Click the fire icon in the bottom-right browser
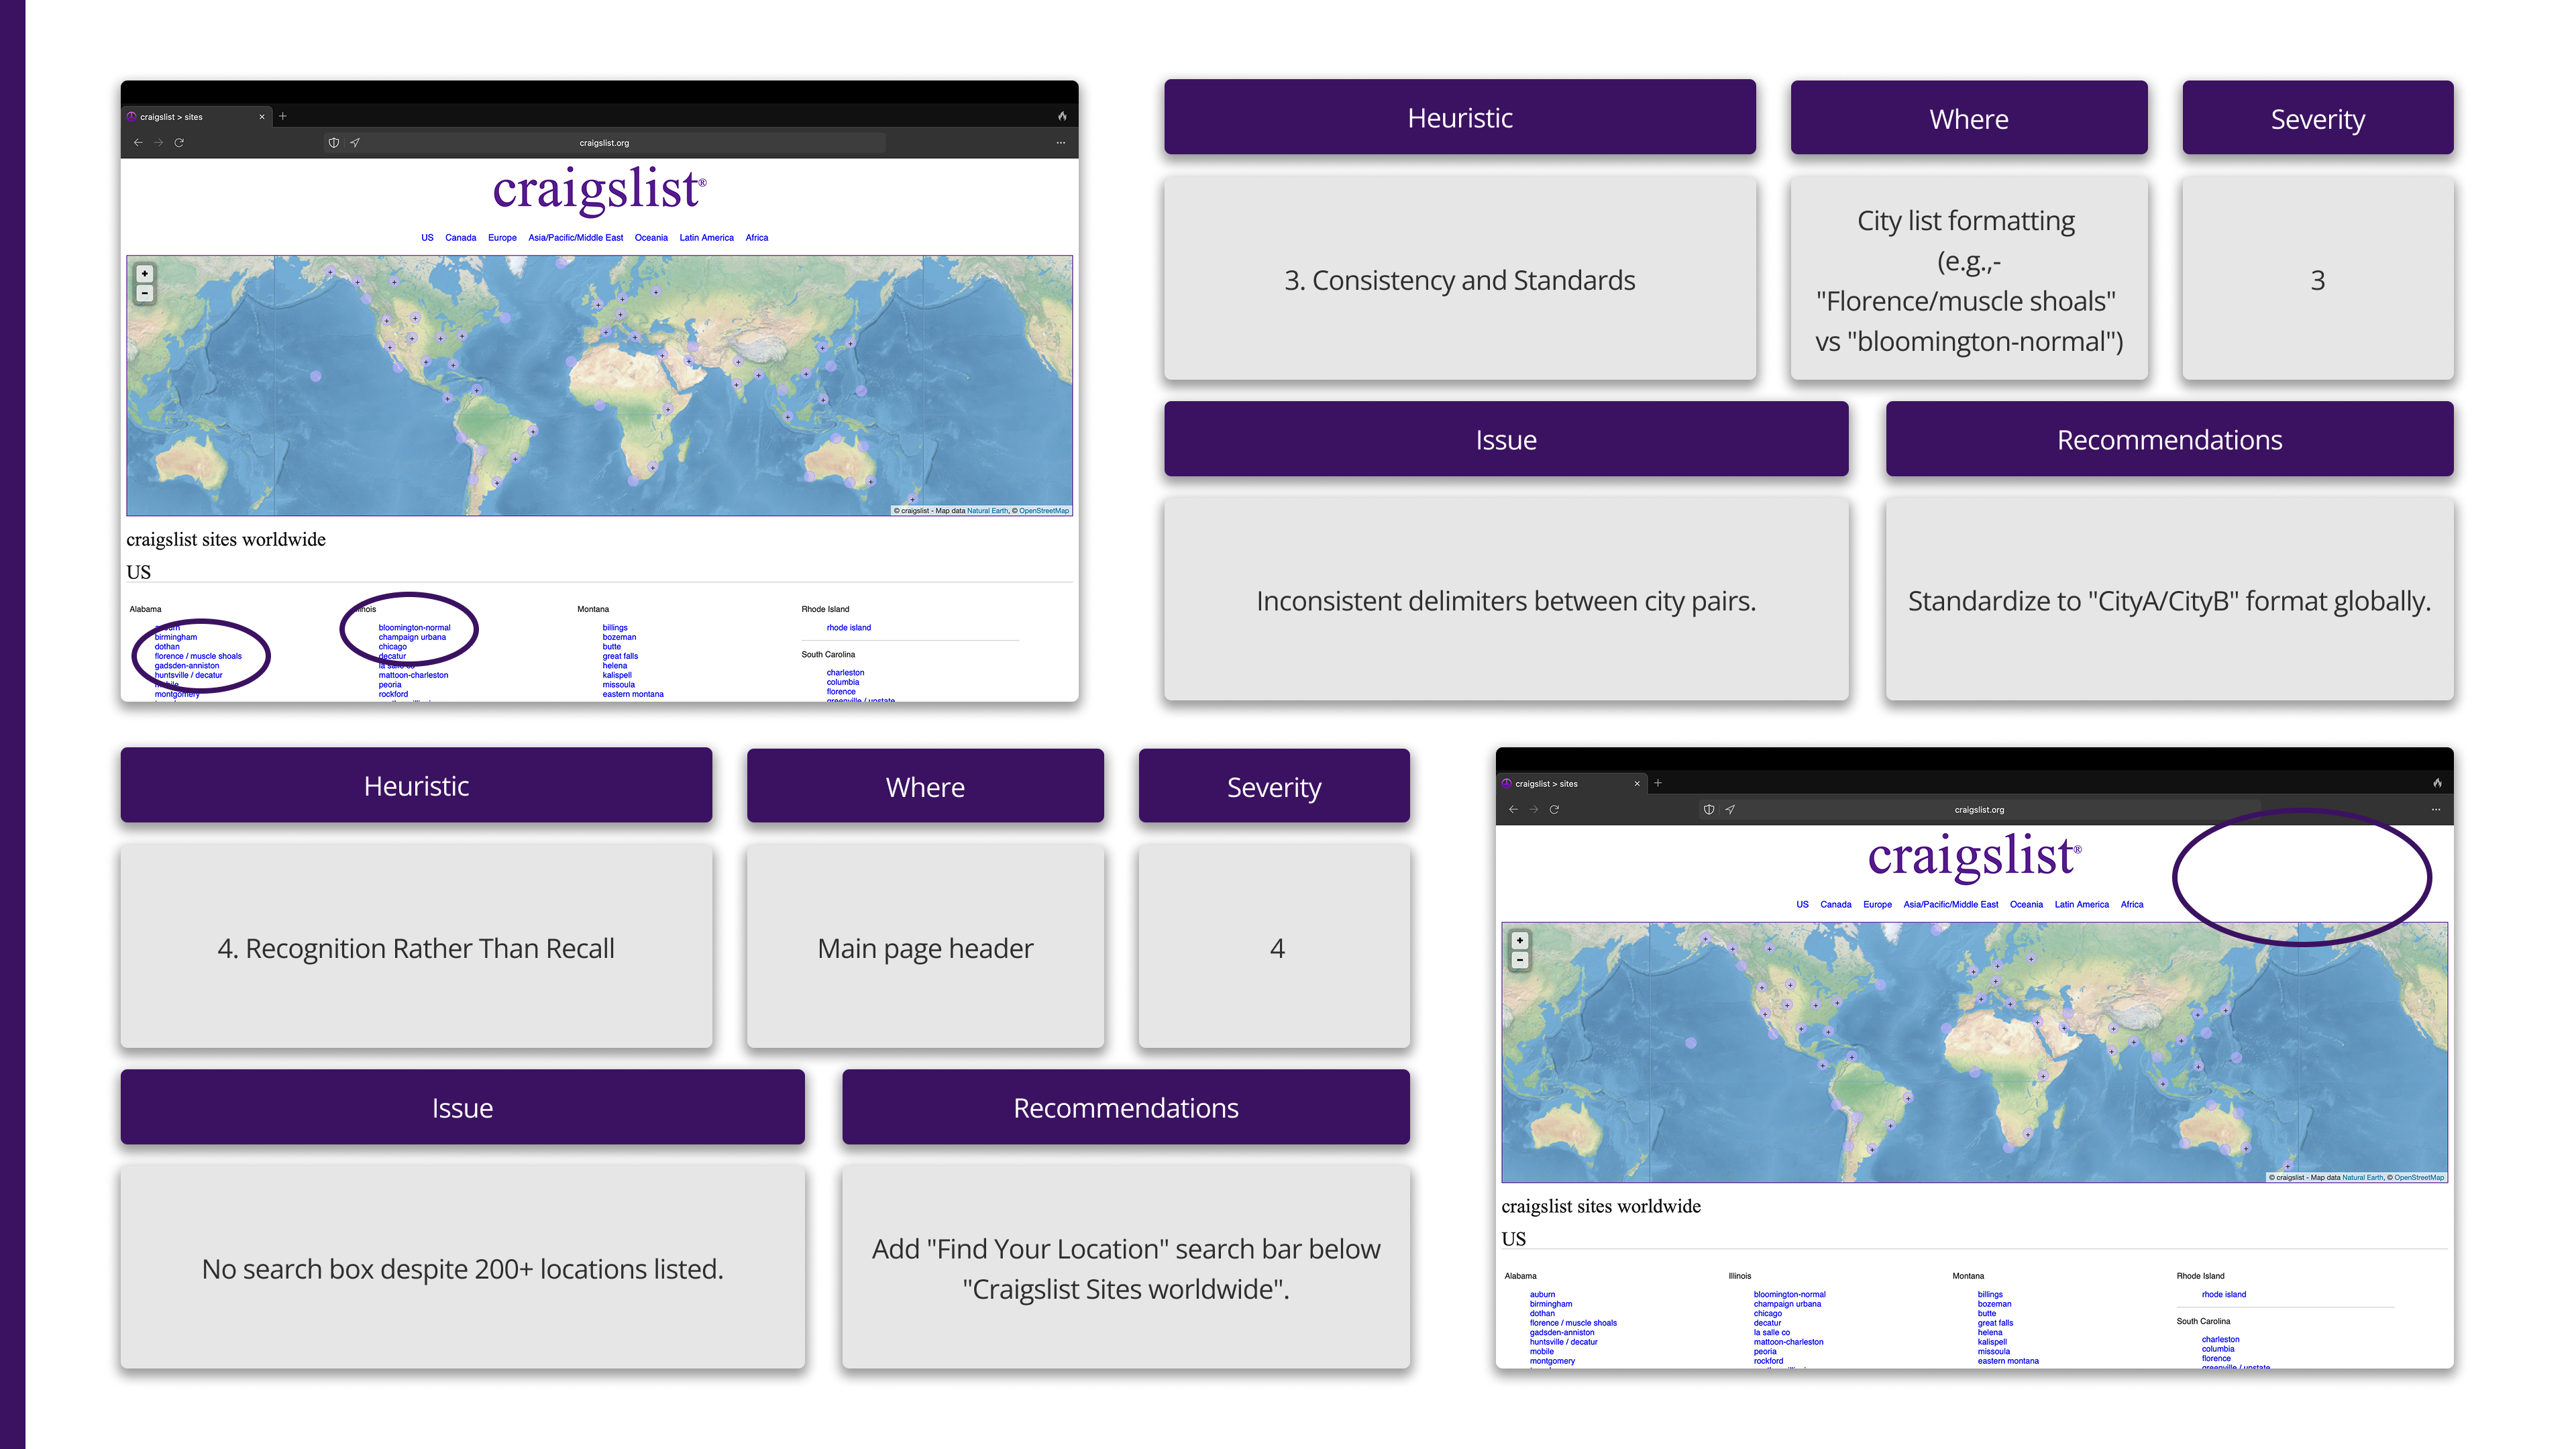 pyautogui.click(x=2437, y=783)
